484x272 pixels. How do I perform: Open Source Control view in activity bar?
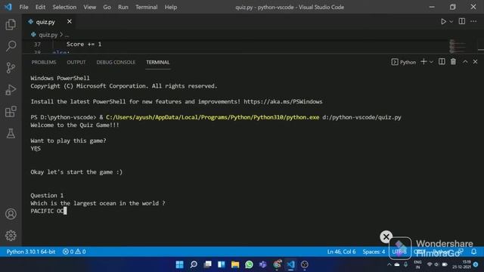tap(11, 67)
